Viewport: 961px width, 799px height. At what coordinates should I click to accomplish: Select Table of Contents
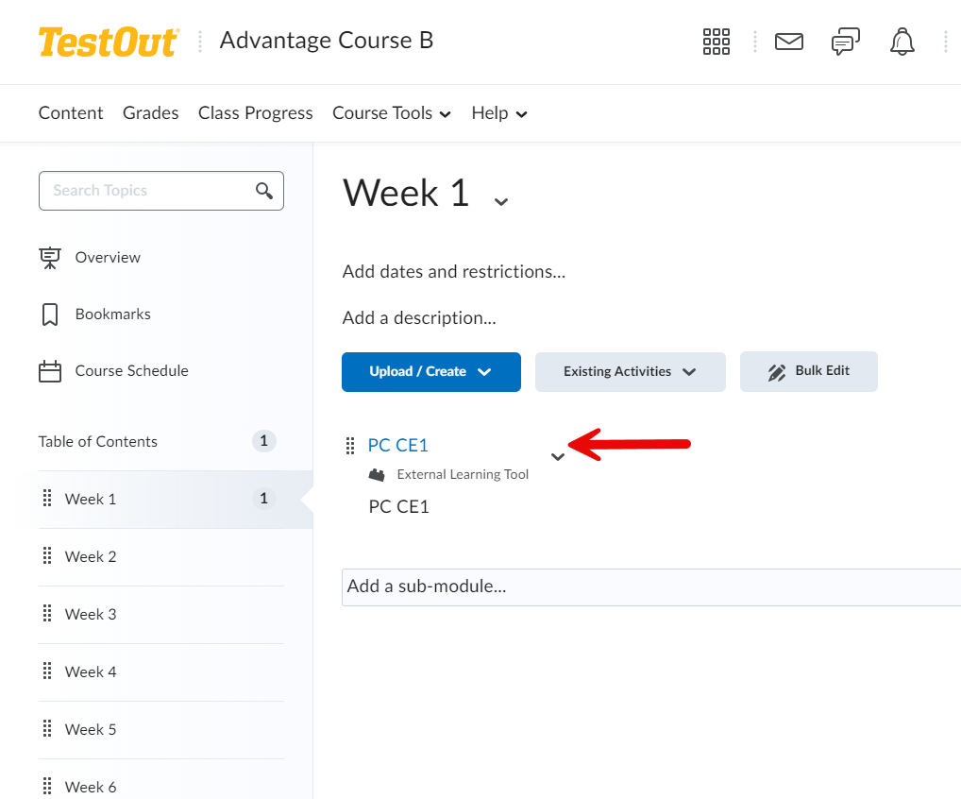tap(97, 441)
